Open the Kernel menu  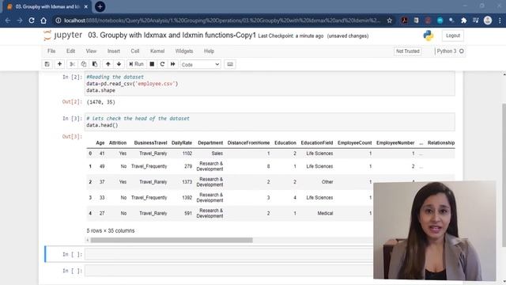point(157,51)
